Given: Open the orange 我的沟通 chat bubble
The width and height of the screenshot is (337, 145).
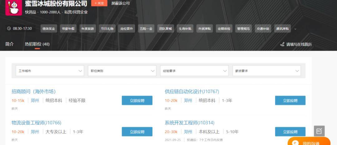Looking at the screenshot, I should [x=309, y=142].
